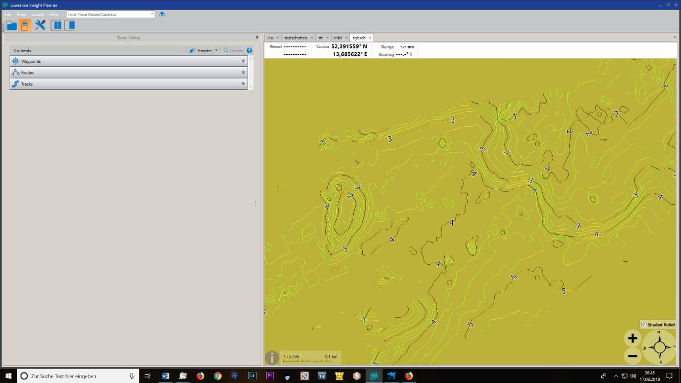Open Task View on the taskbar
681x383 pixels.
(148, 376)
